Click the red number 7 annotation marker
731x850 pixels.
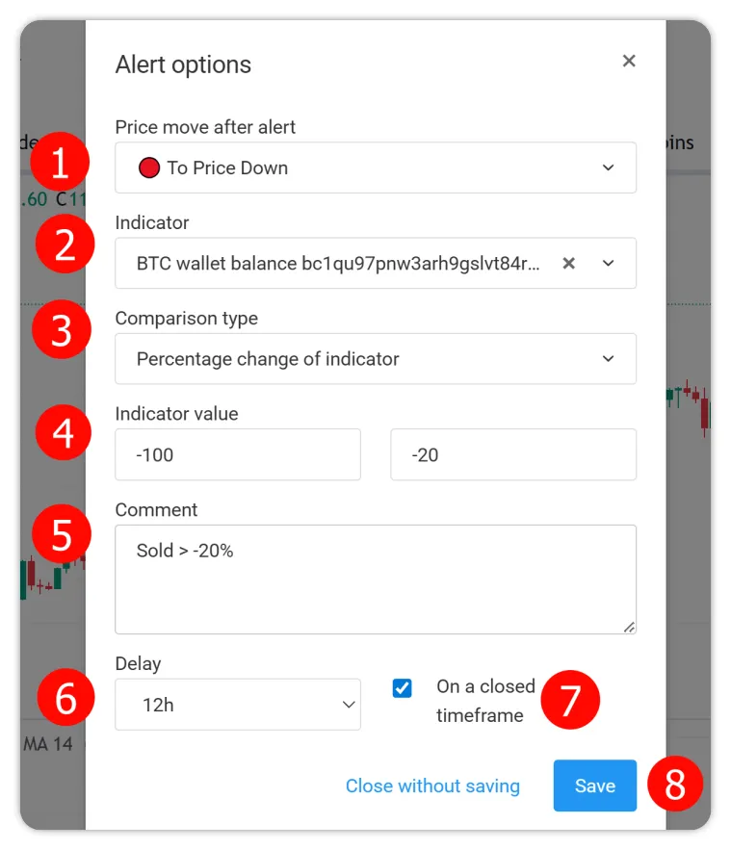570,701
